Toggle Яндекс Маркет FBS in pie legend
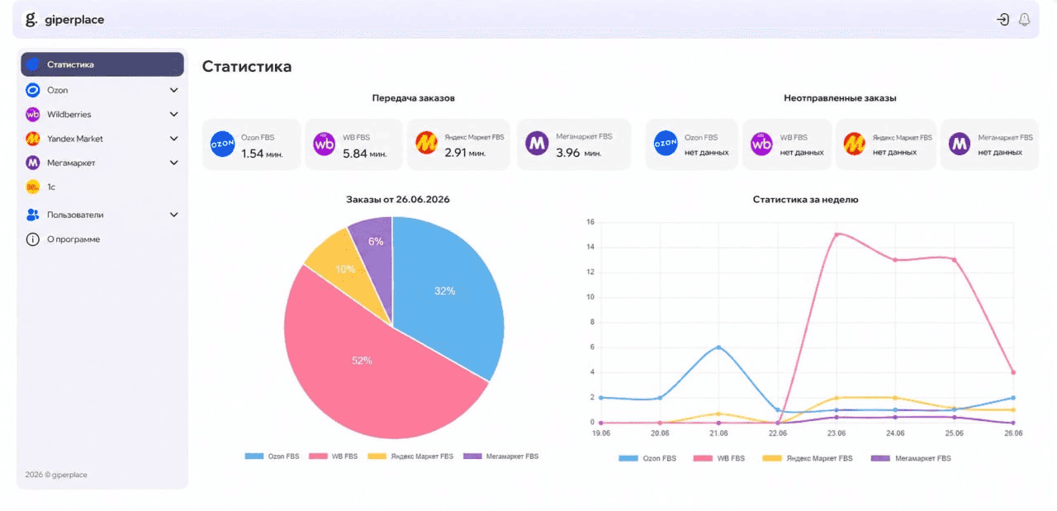1057x511 pixels. tap(410, 456)
